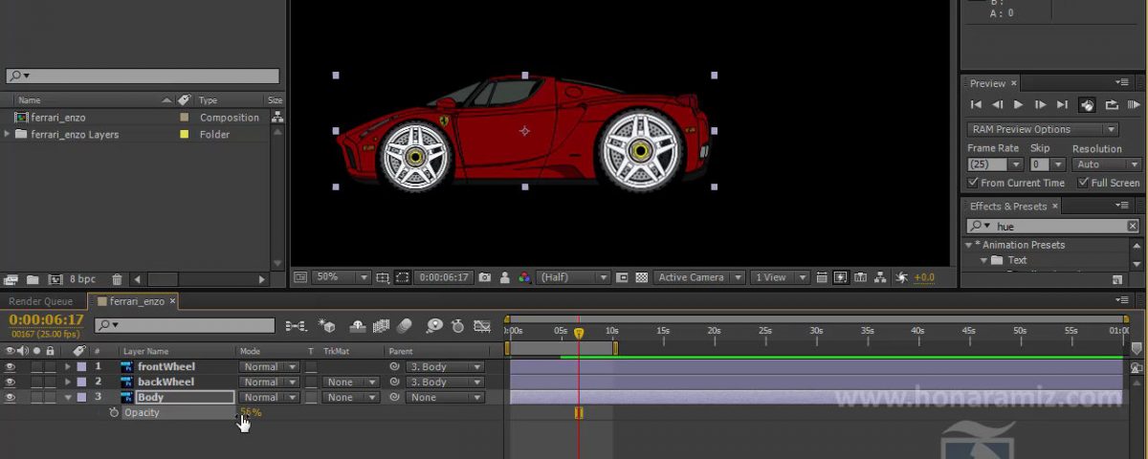1148x459 pixels.
Task: Expand the frontWheel layer properties
Action: point(68,367)
